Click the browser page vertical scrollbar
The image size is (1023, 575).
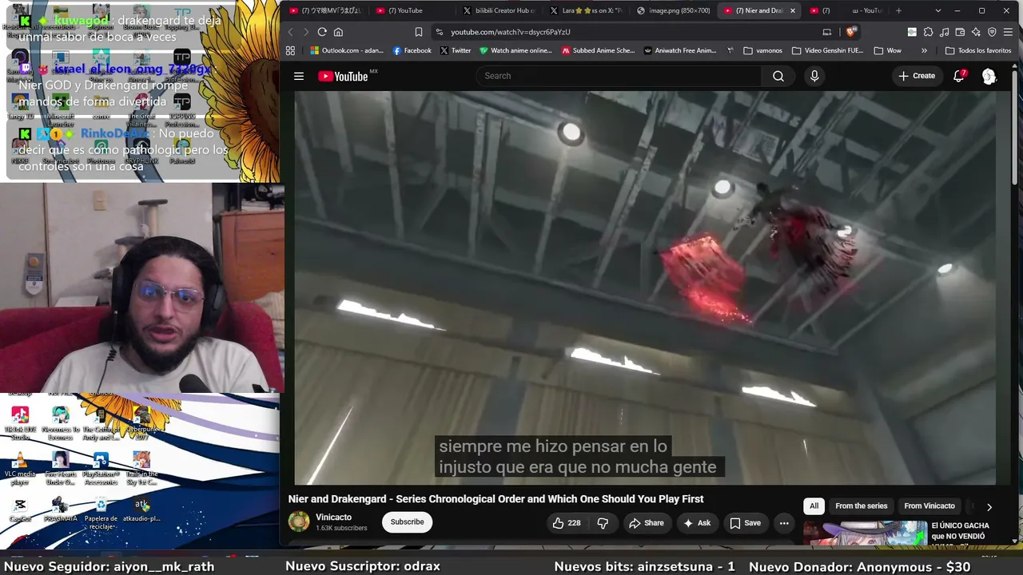[x=1016, y=128]
